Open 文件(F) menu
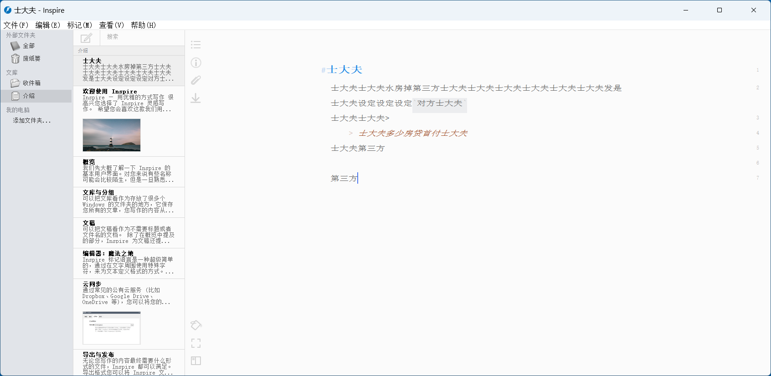The image size is (771, 376). coord(16,25)
